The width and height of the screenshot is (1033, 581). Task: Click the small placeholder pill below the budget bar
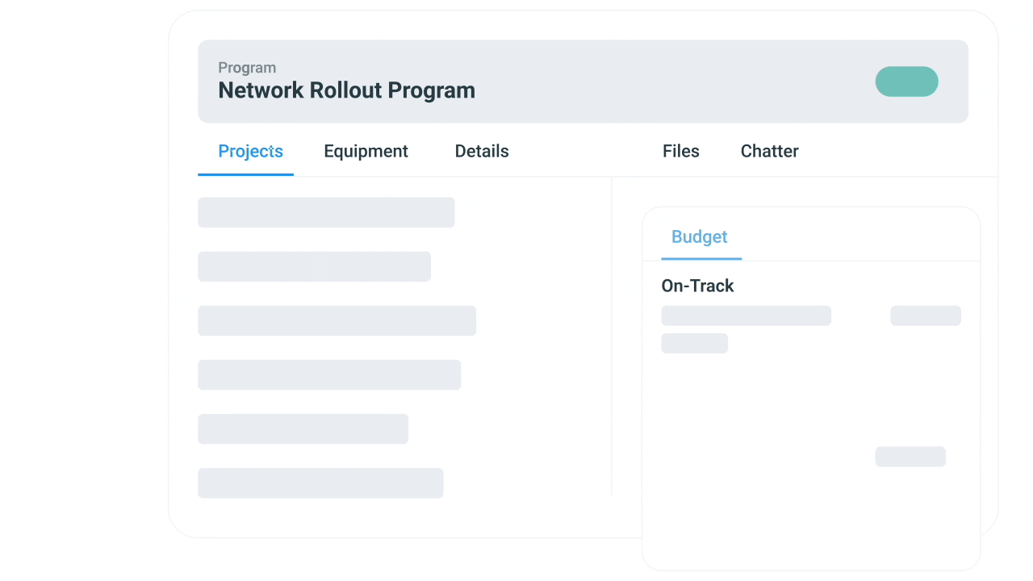pyautogui.click(x=694, y=343)
